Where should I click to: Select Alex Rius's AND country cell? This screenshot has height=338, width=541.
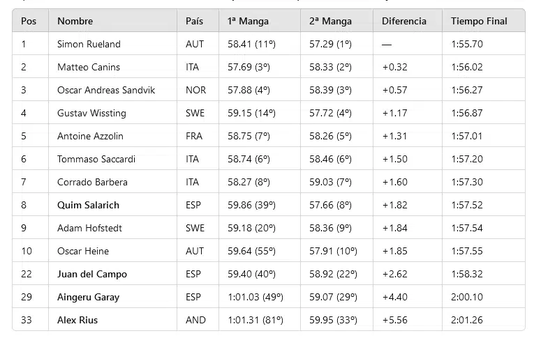point(195,320)
